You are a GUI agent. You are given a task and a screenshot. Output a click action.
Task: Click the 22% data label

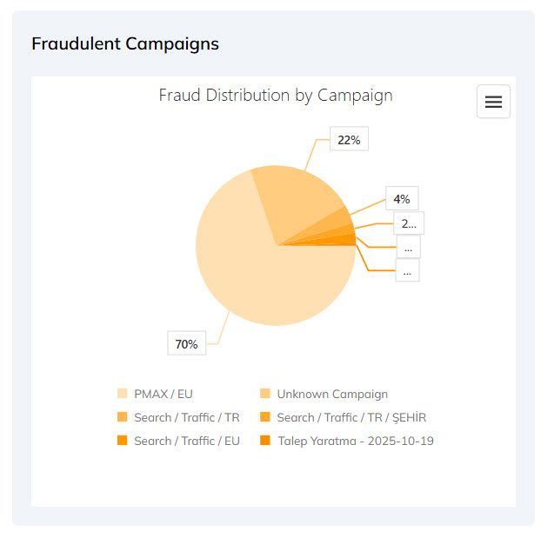349,139
